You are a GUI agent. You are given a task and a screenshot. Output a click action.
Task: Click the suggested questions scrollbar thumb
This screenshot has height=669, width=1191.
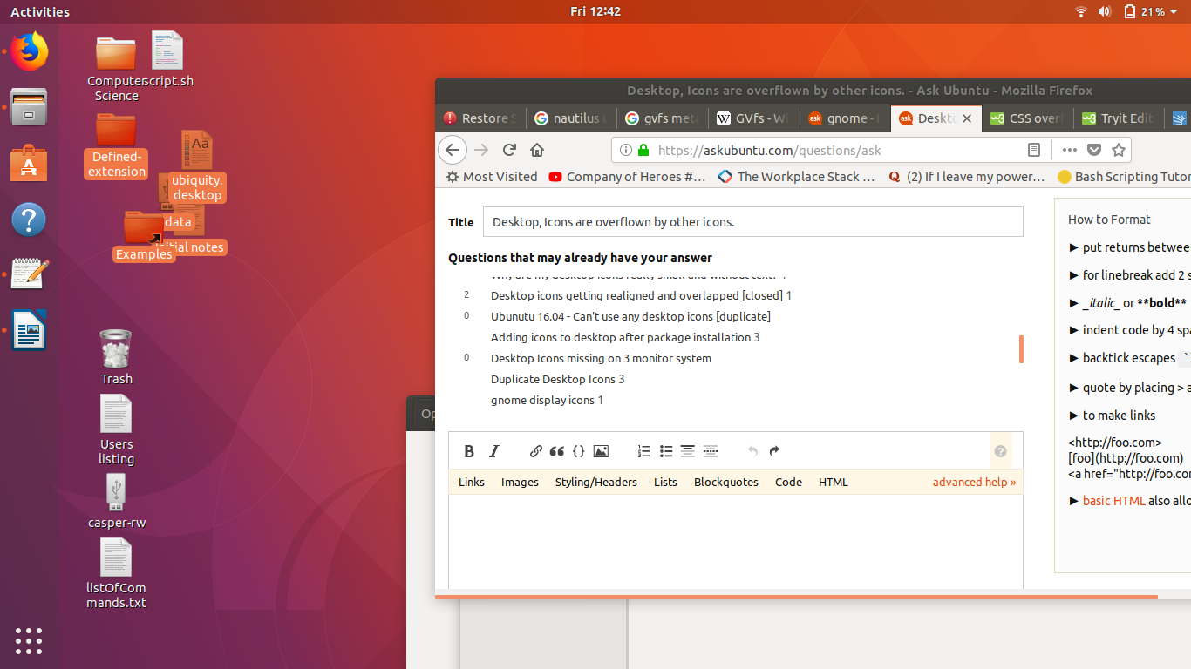1021,348
